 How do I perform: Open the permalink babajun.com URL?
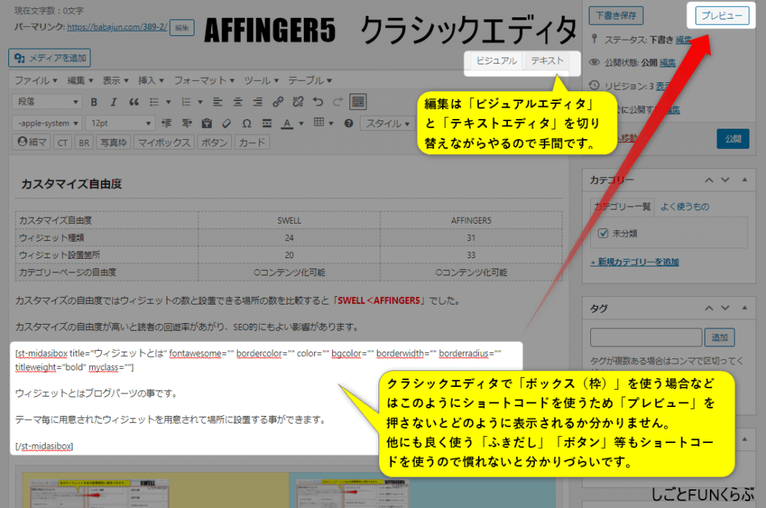point(117,28)
